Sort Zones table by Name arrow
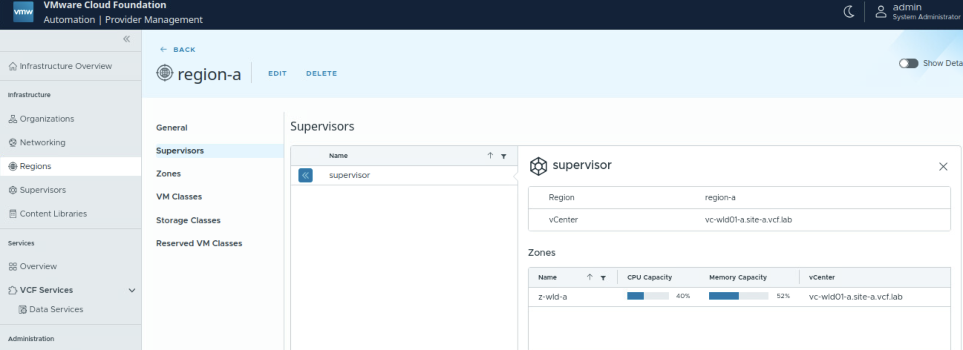 point(590,277)
